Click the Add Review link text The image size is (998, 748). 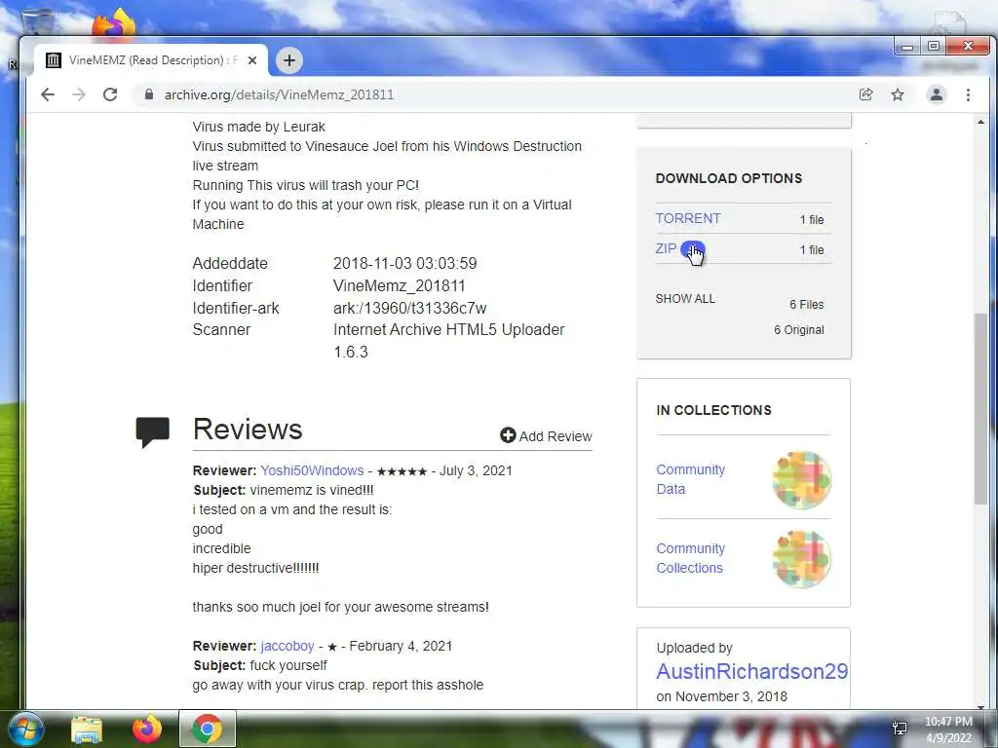(555, 436)
